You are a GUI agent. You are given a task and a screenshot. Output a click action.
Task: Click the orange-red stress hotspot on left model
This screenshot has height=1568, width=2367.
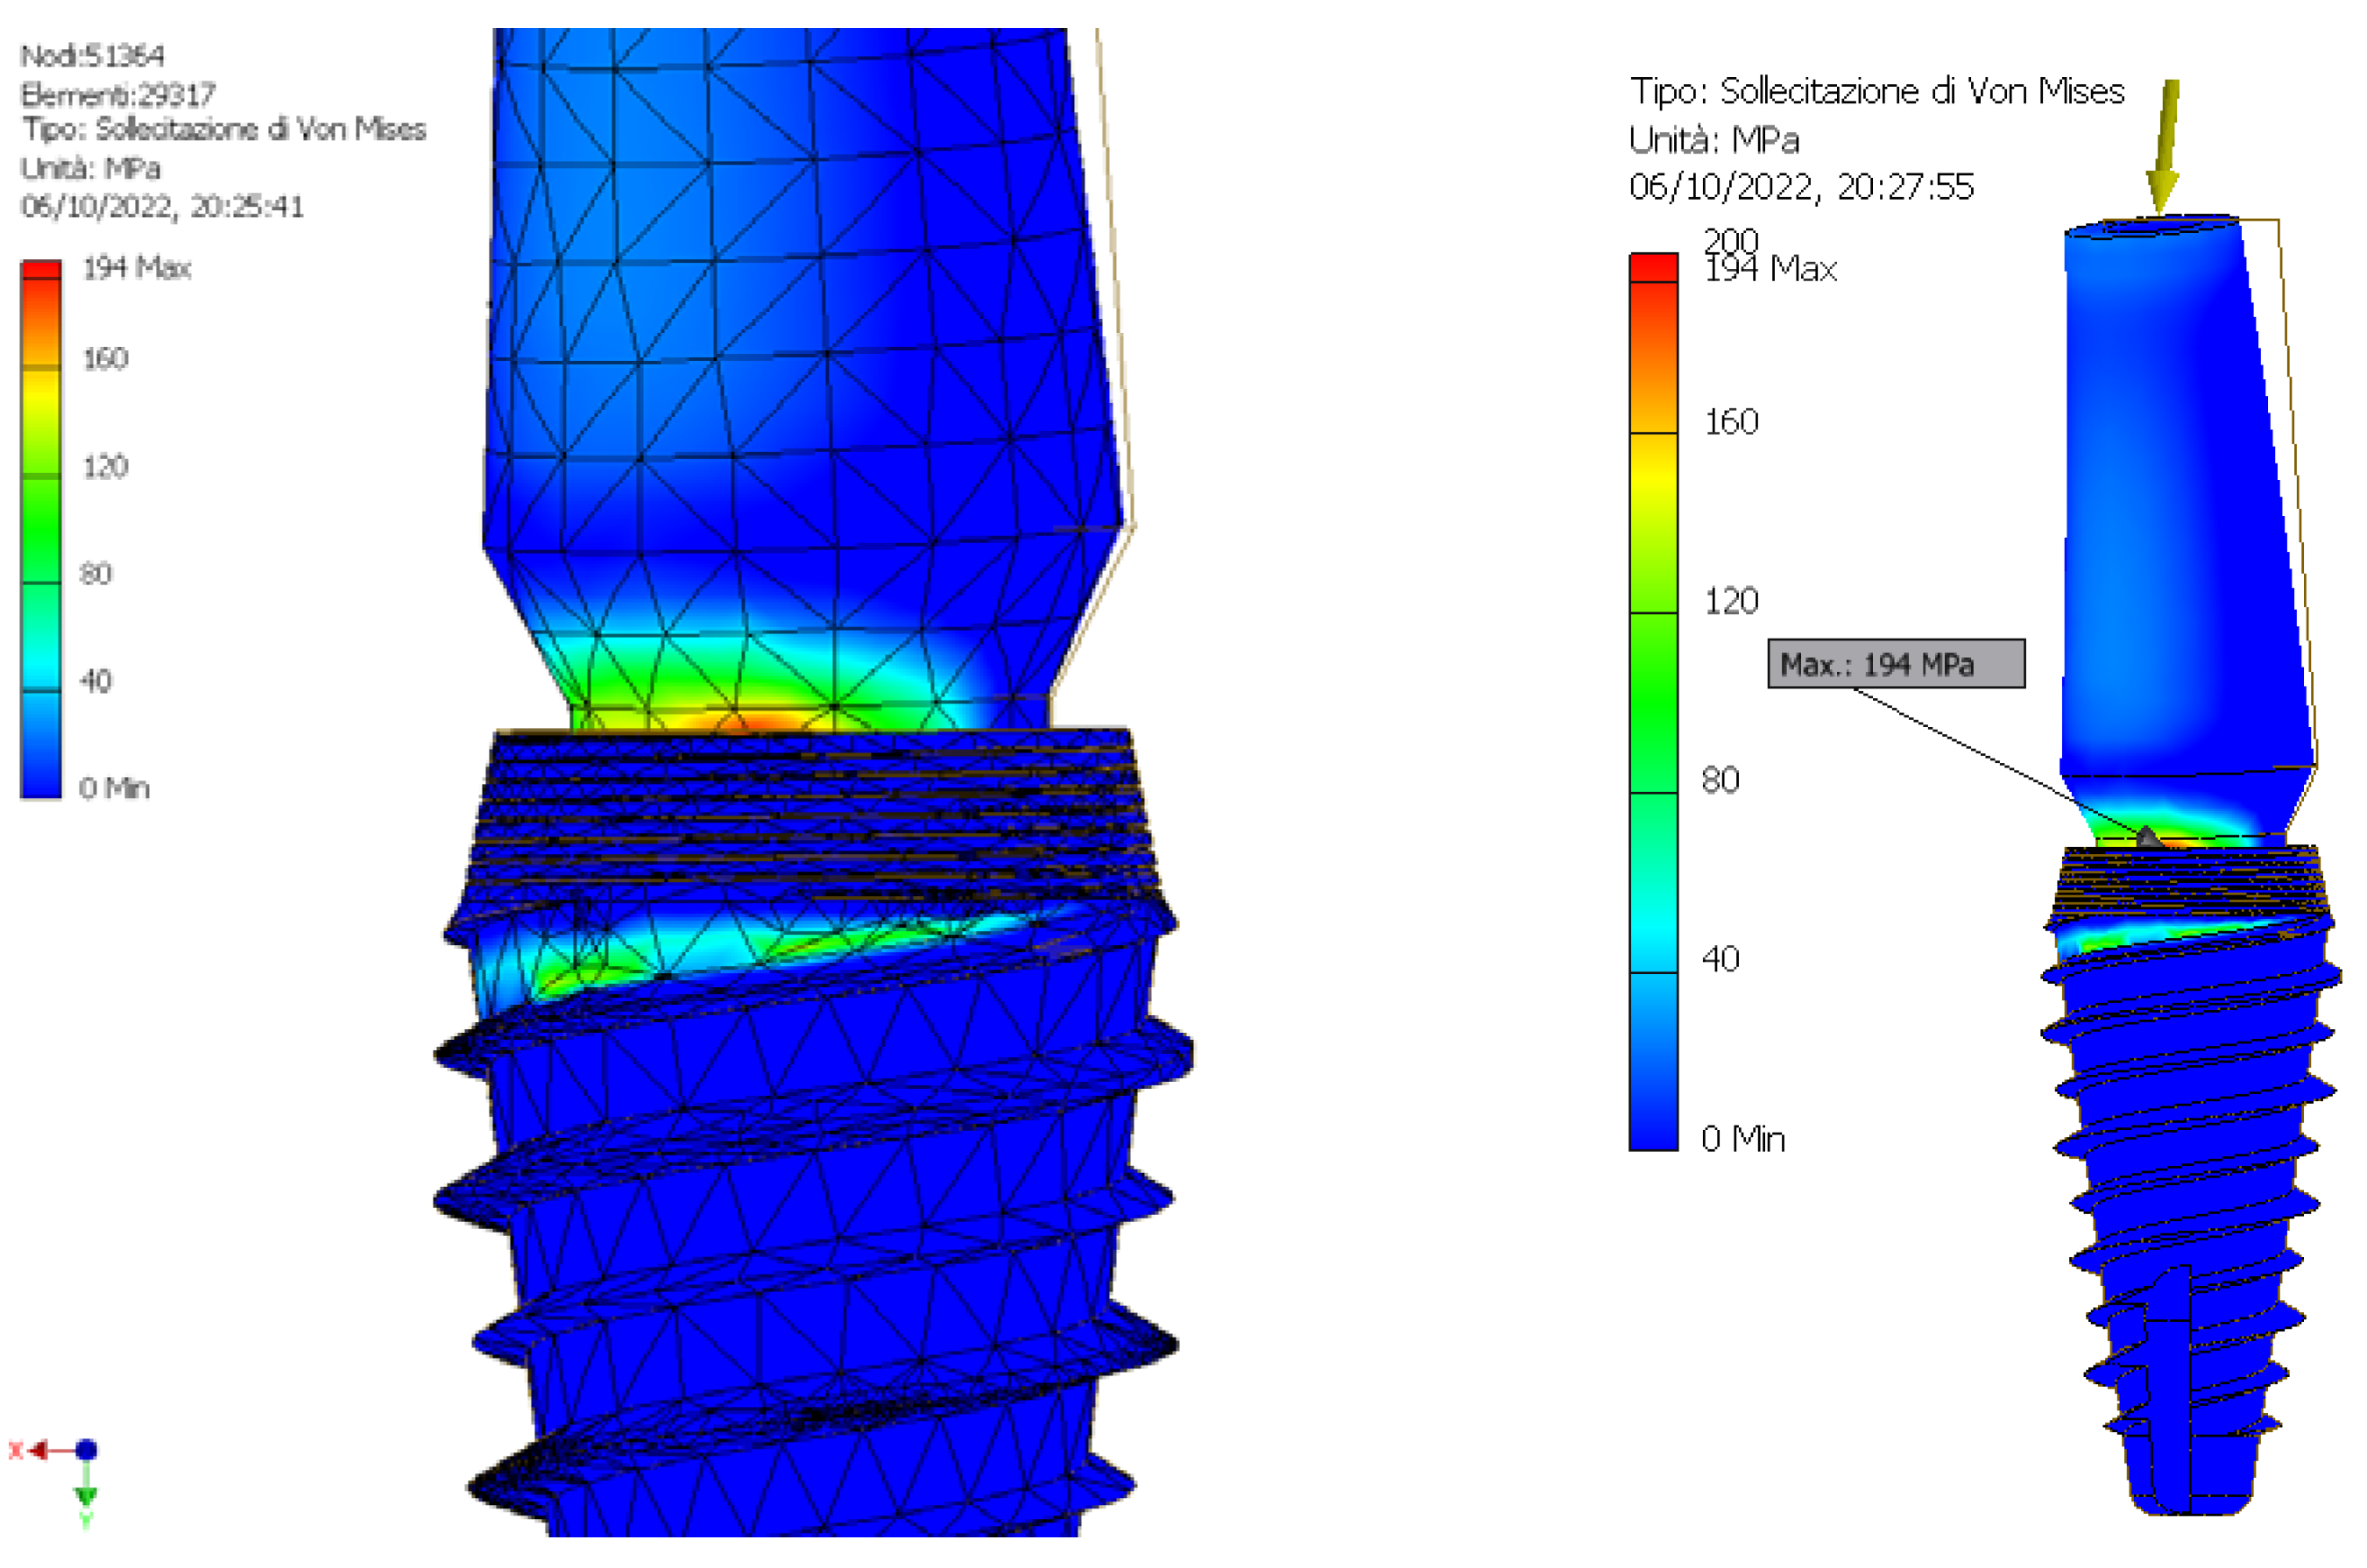pos(752,721)
